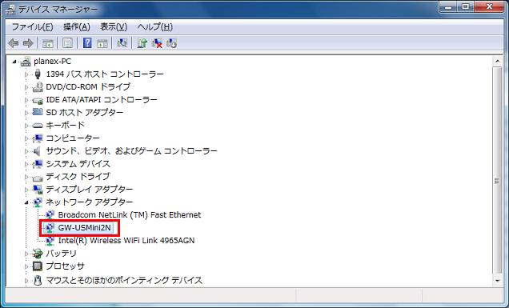Select the mouse pointing devices icon
Image resolution: width=509 pixels, height=308 pixels.
(x=38, y=280)
